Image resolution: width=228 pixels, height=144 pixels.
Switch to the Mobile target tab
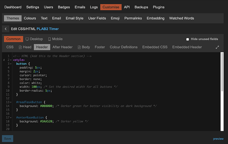point(55,39)
